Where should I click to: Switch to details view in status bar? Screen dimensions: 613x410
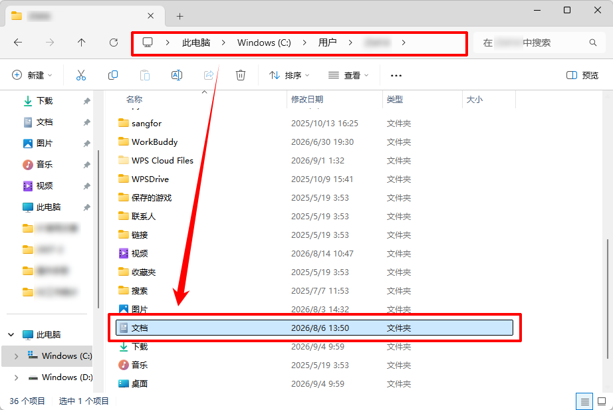point(584,401)
